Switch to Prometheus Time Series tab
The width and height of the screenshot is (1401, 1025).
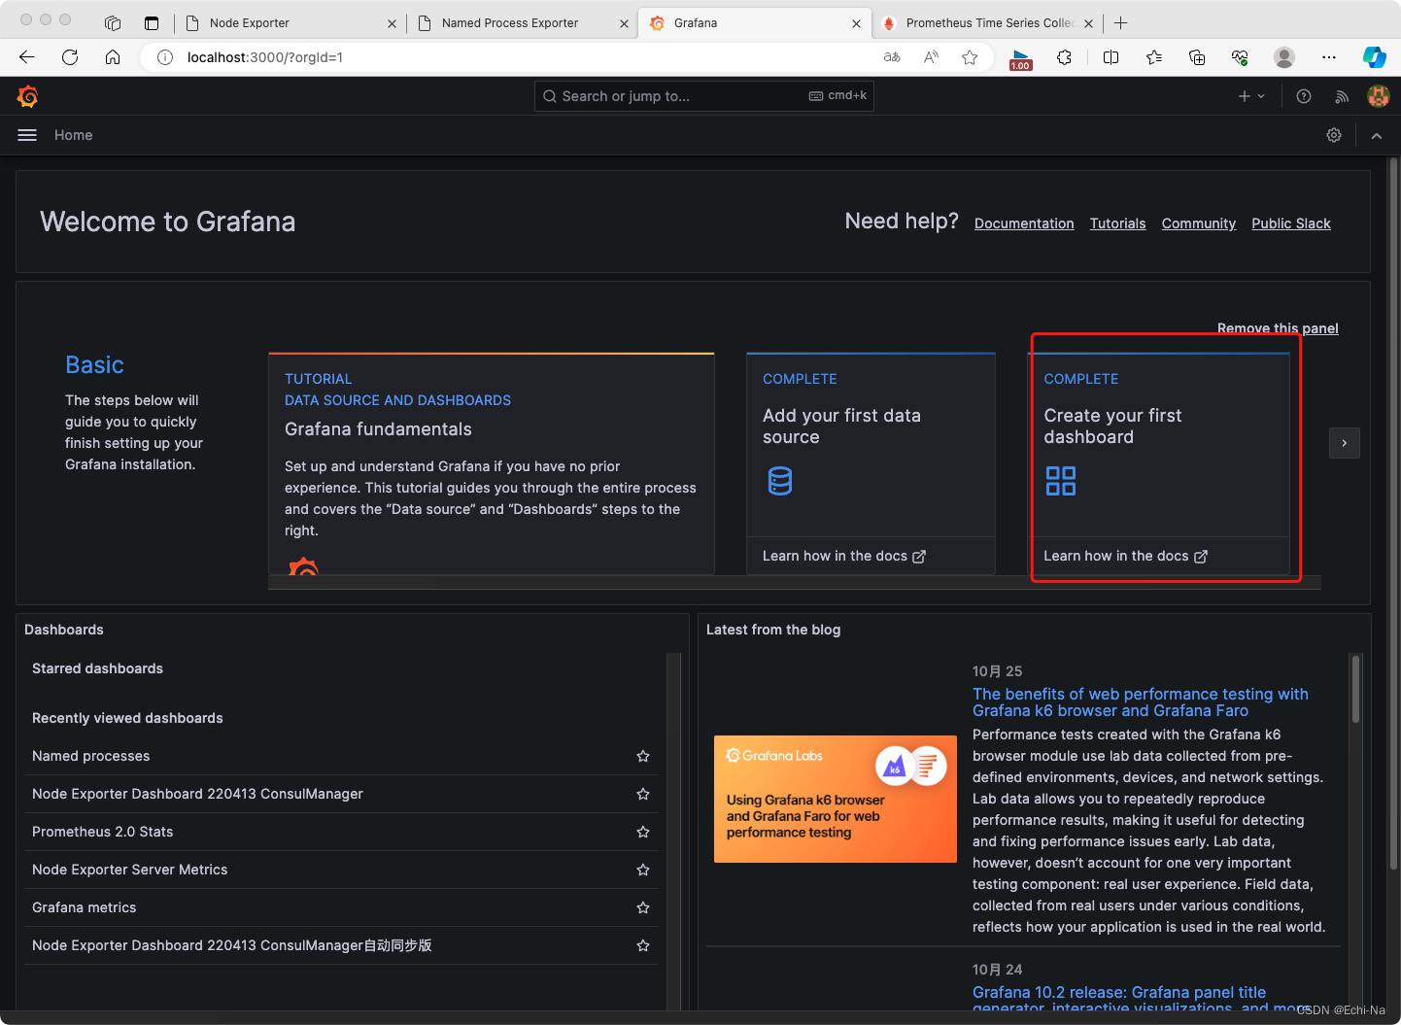[x=988, y=22]
